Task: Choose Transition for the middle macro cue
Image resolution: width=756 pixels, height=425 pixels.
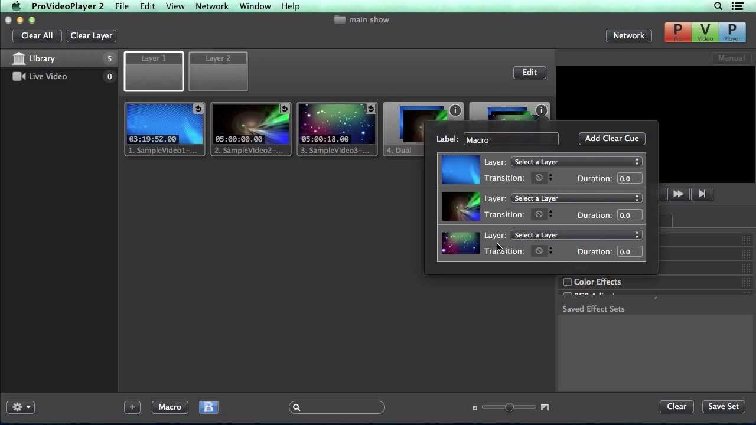Action: (x=542, y=214)
